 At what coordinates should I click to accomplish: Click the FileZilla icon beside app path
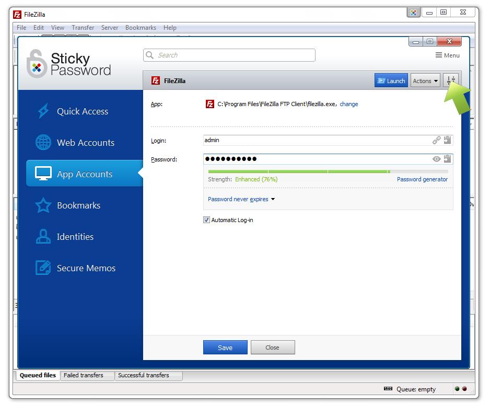click(209, 104)
